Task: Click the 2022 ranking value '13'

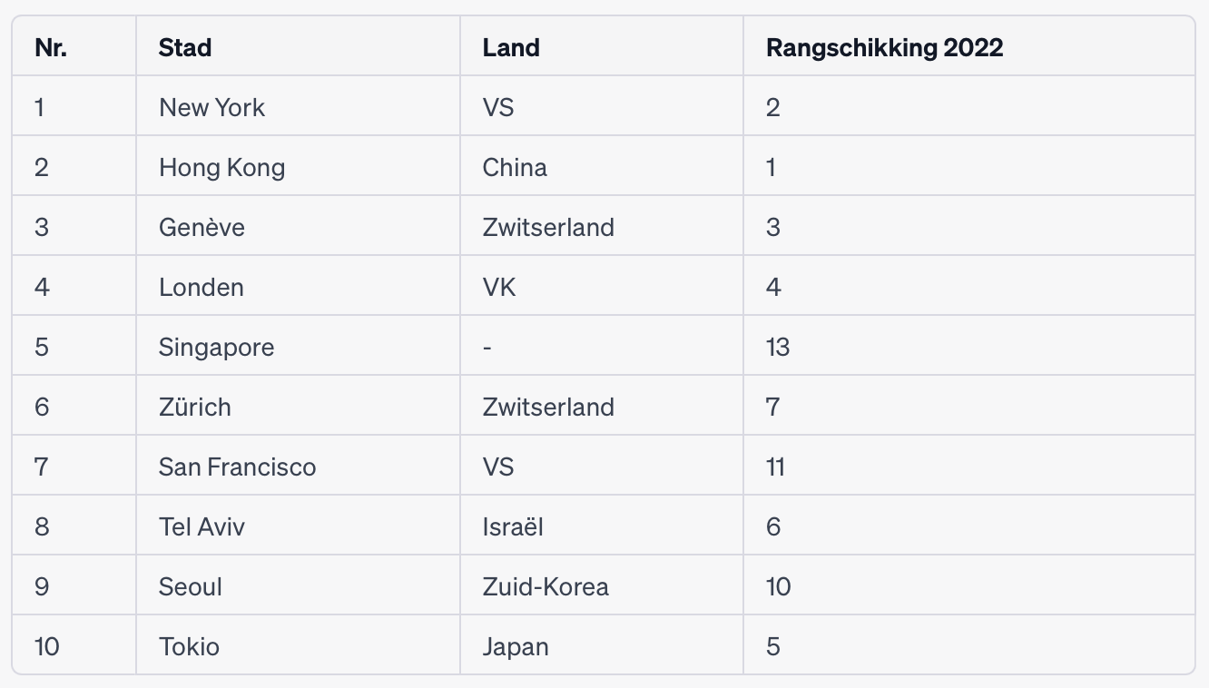Action: 778,347
